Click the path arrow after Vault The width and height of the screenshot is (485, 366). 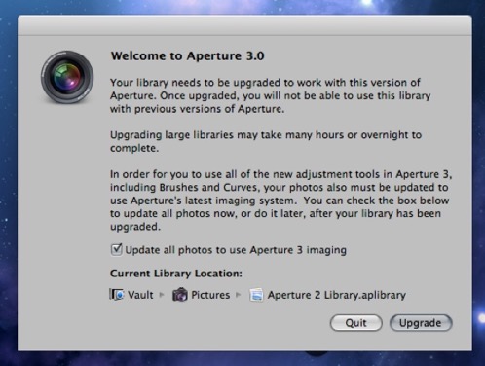click(162, 295)
